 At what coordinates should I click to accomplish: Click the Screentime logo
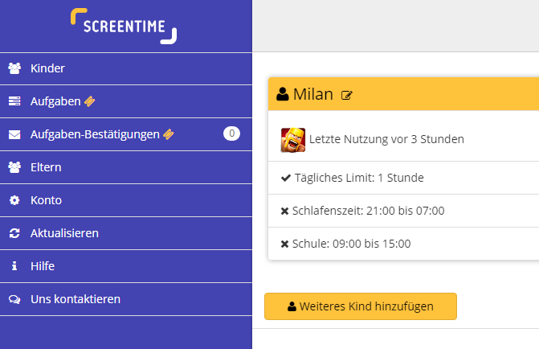click(x=124, y=27)
